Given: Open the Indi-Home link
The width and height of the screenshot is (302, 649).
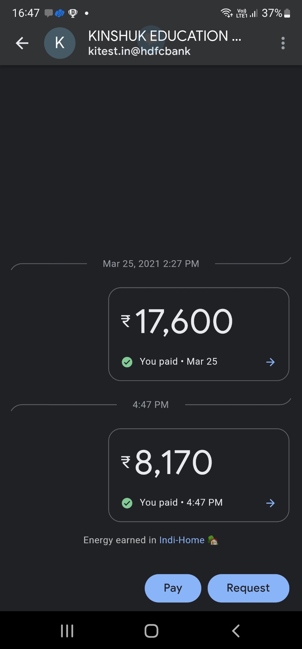Looking at the screenshot, I should tap(182, 540).
